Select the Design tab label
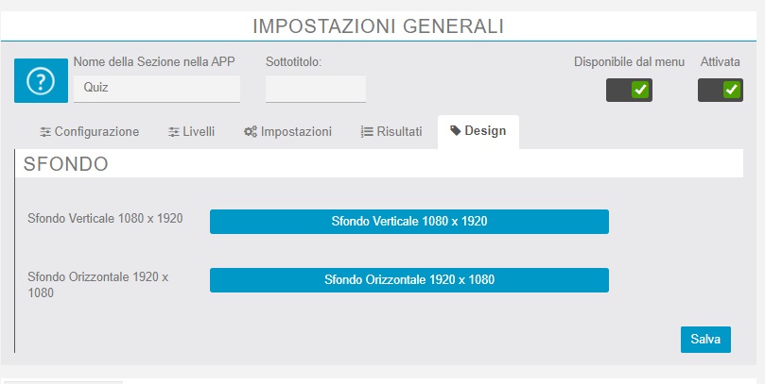 [x=485, y=131]
